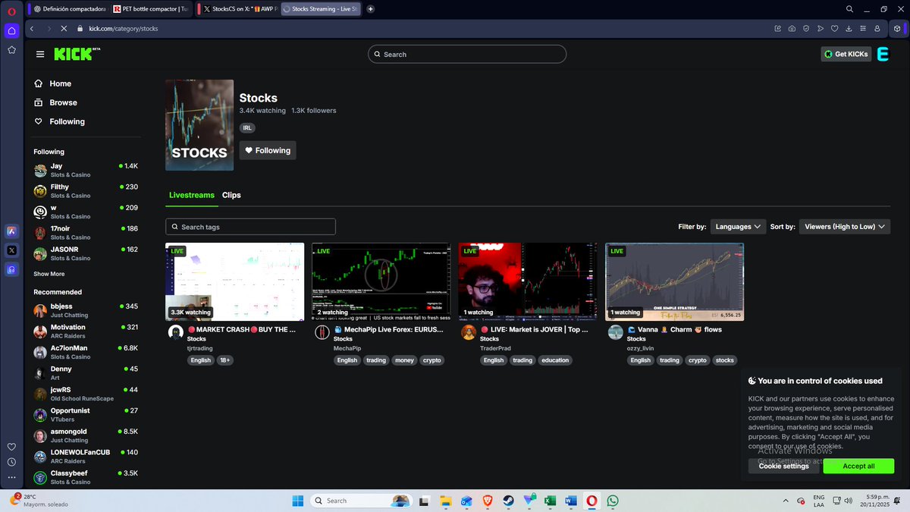This screenshot has height=512, width=910.
Task: Open Ac7ionMan in Recommended list
Action: click(86, 352)
